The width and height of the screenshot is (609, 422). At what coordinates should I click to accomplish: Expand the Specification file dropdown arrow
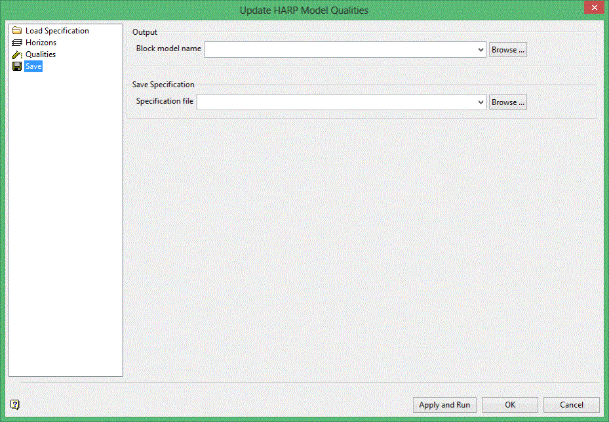[x=481, y=102]
